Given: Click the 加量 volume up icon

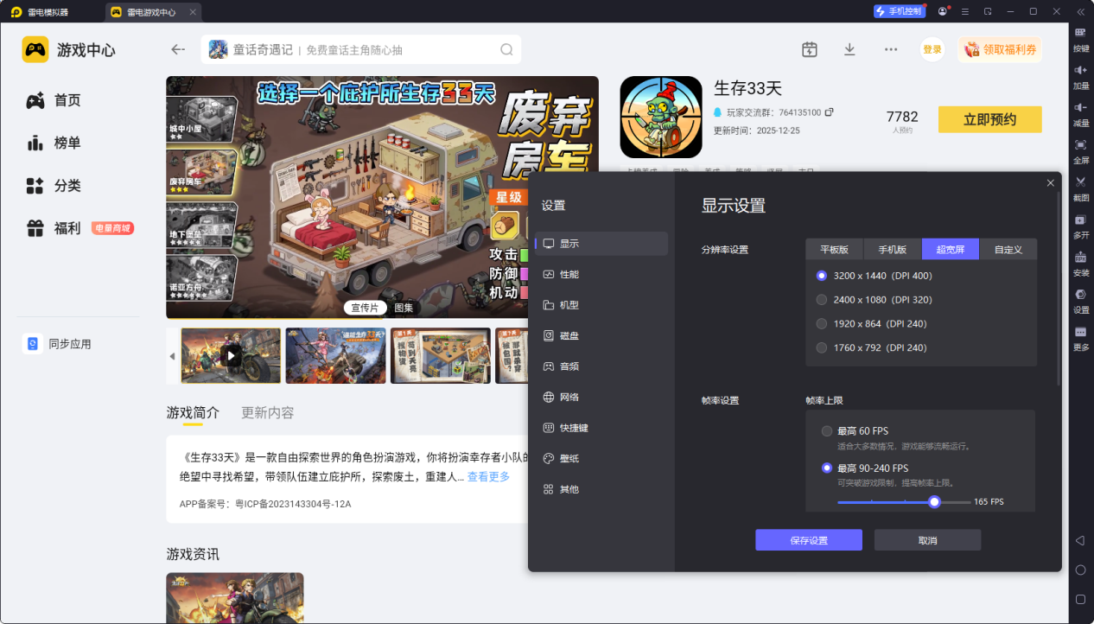Looking at the screenshot, I should pyautogui.click(x=1081, y=70).
